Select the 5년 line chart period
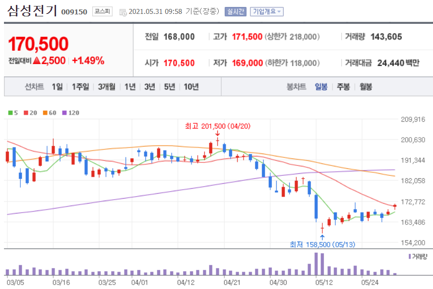 click(170, 87)
